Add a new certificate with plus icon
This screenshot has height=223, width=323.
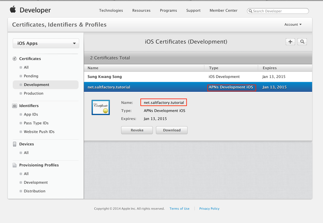290,42
